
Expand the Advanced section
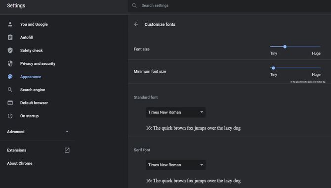tap(38, 132)
